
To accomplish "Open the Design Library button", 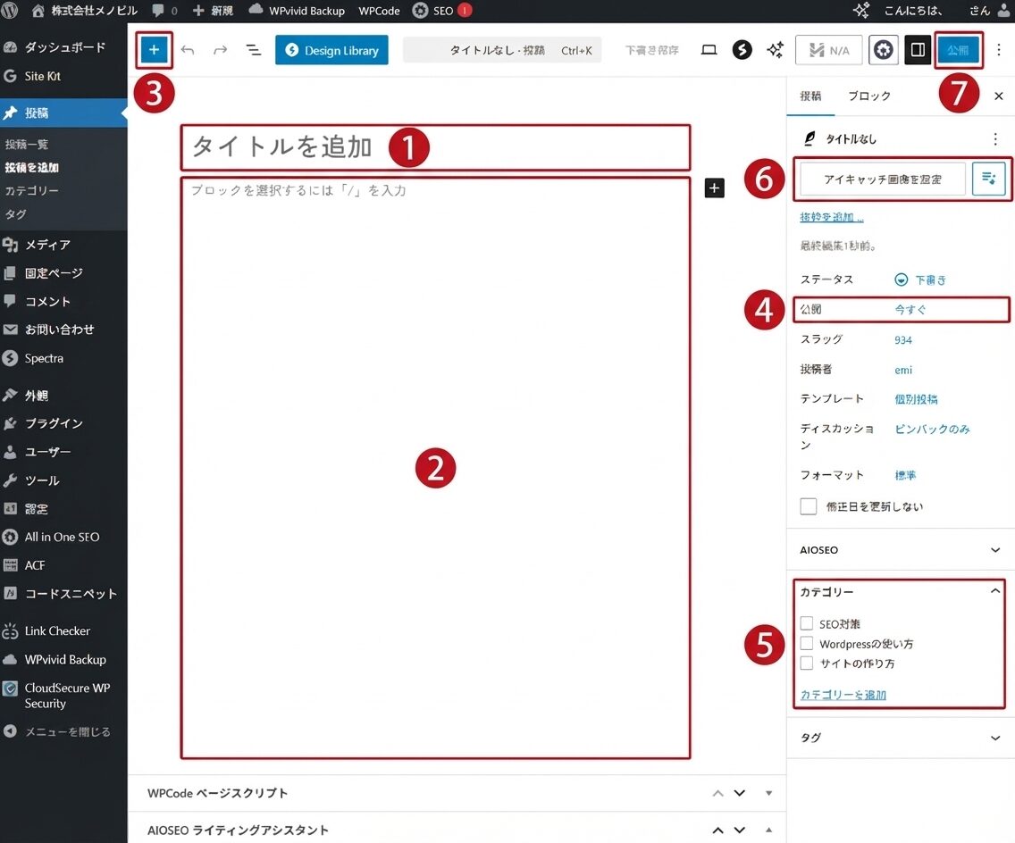I will 331,50.
